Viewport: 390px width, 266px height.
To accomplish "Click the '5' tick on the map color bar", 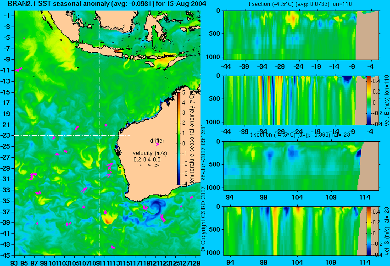I will coord(184,93).
